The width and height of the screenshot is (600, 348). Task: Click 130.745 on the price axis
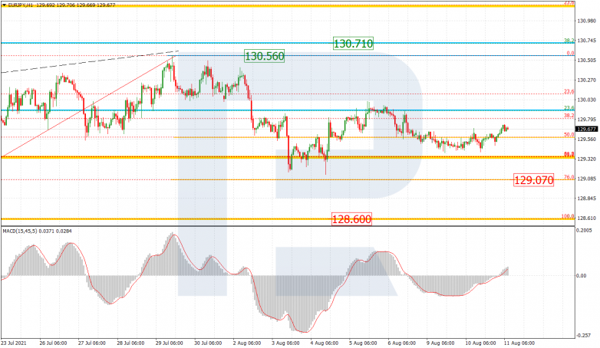586,41
